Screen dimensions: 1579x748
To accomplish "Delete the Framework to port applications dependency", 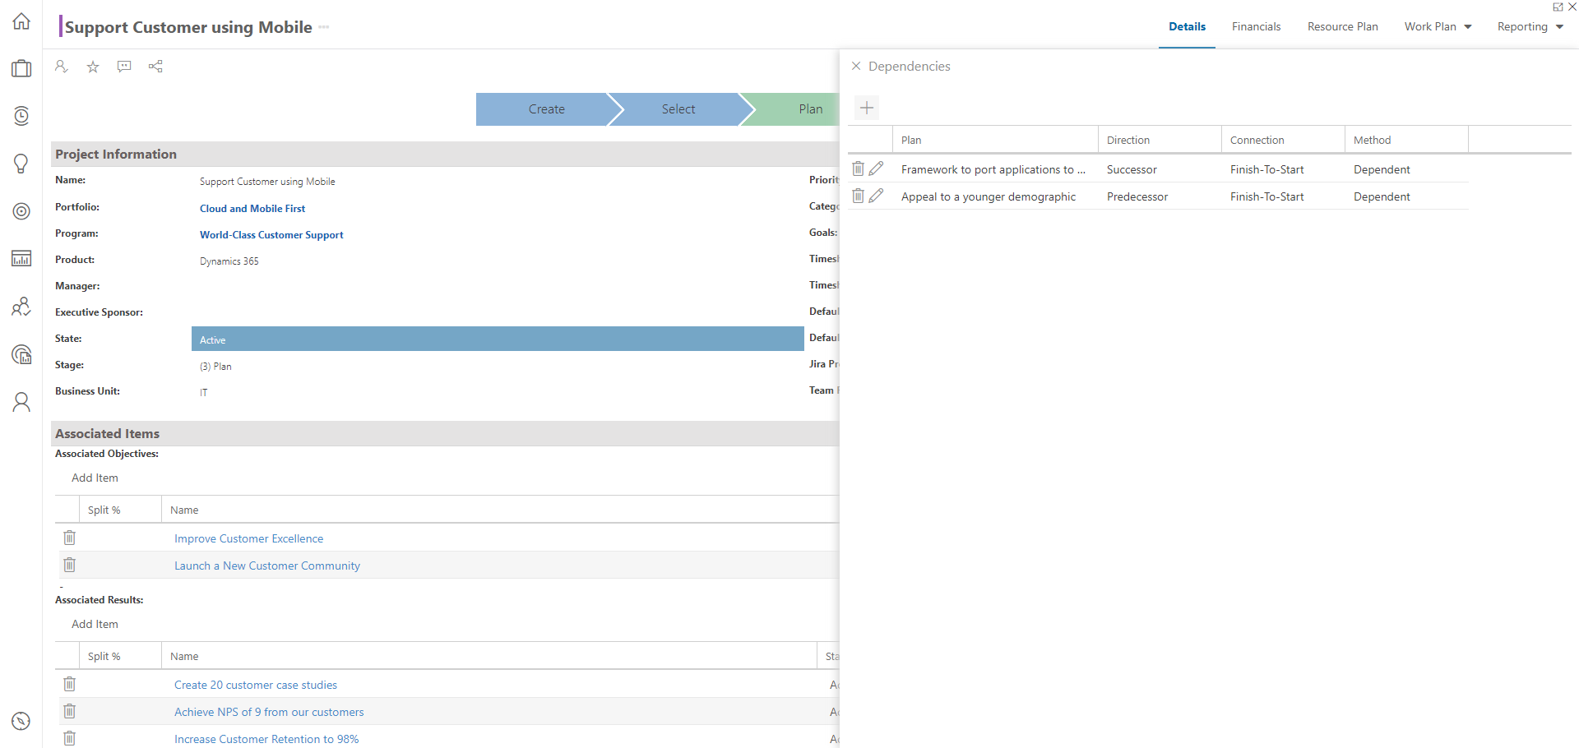I will [858, 169].
